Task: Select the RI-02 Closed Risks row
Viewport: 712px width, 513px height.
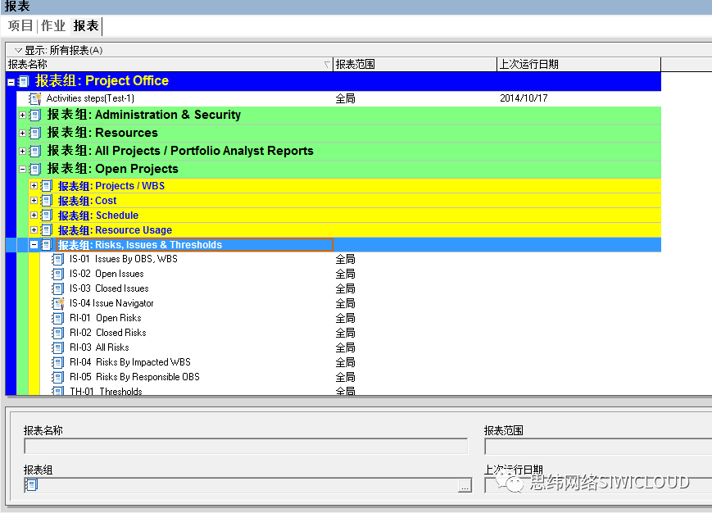Action: pyautogui.click(x=350, y=333)
